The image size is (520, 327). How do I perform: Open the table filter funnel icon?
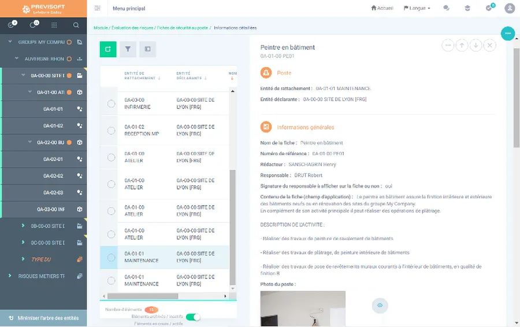pos(128,49)
